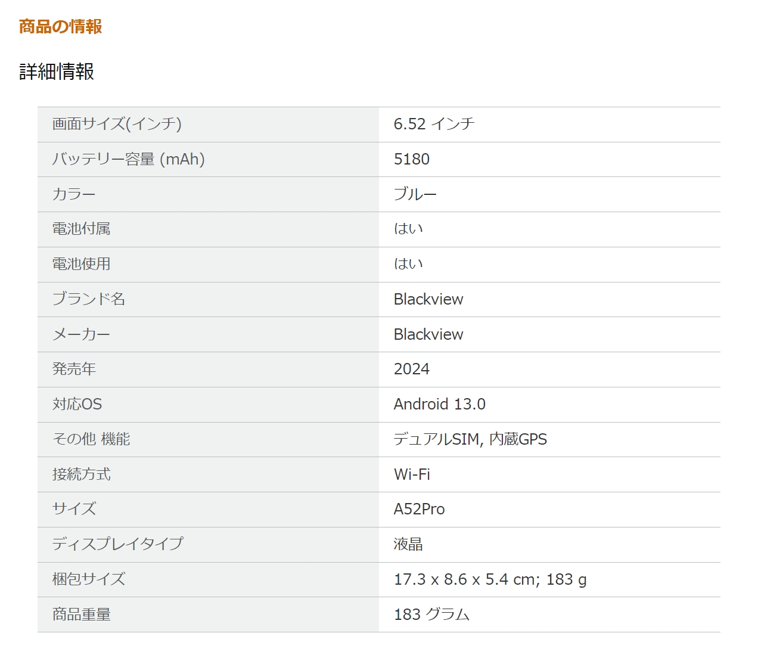Click the 液晶 display type value

(x=408, y=544)
